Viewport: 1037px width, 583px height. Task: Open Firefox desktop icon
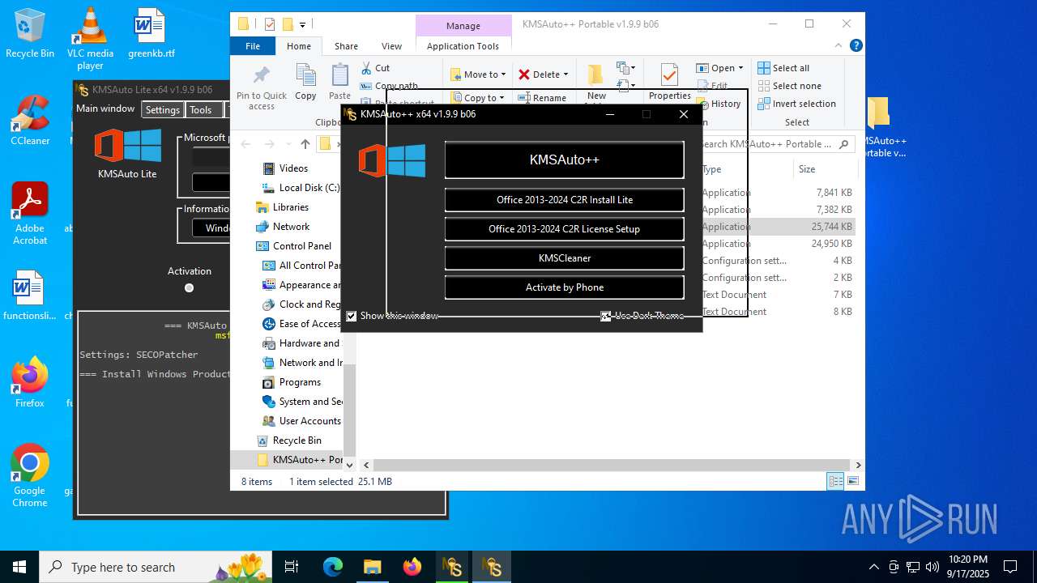(x=30, y=382)
